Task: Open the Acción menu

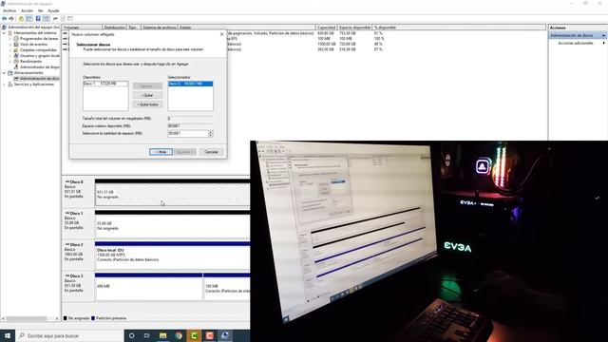Action: pos(27,10)
